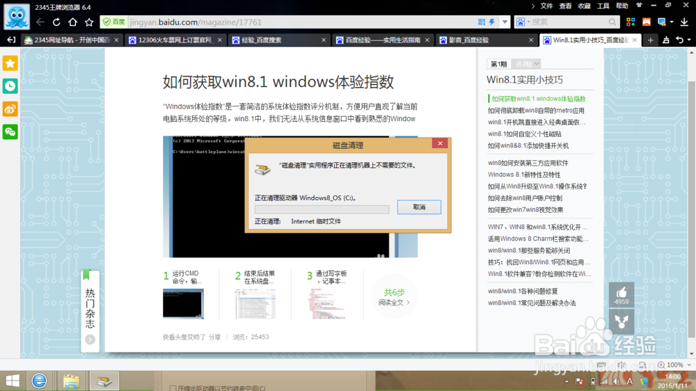Click the address bar URL
Image resolution: width=696 pixels, height=391 pixels.
(196, 22)
